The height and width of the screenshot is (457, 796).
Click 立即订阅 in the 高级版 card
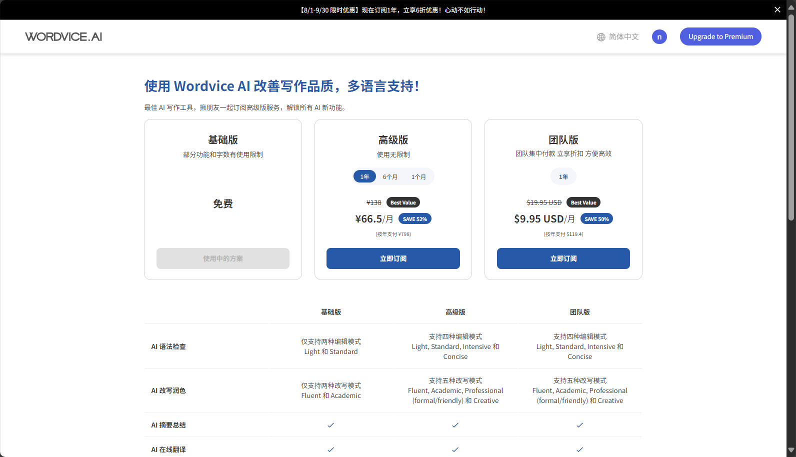[393, 258]
